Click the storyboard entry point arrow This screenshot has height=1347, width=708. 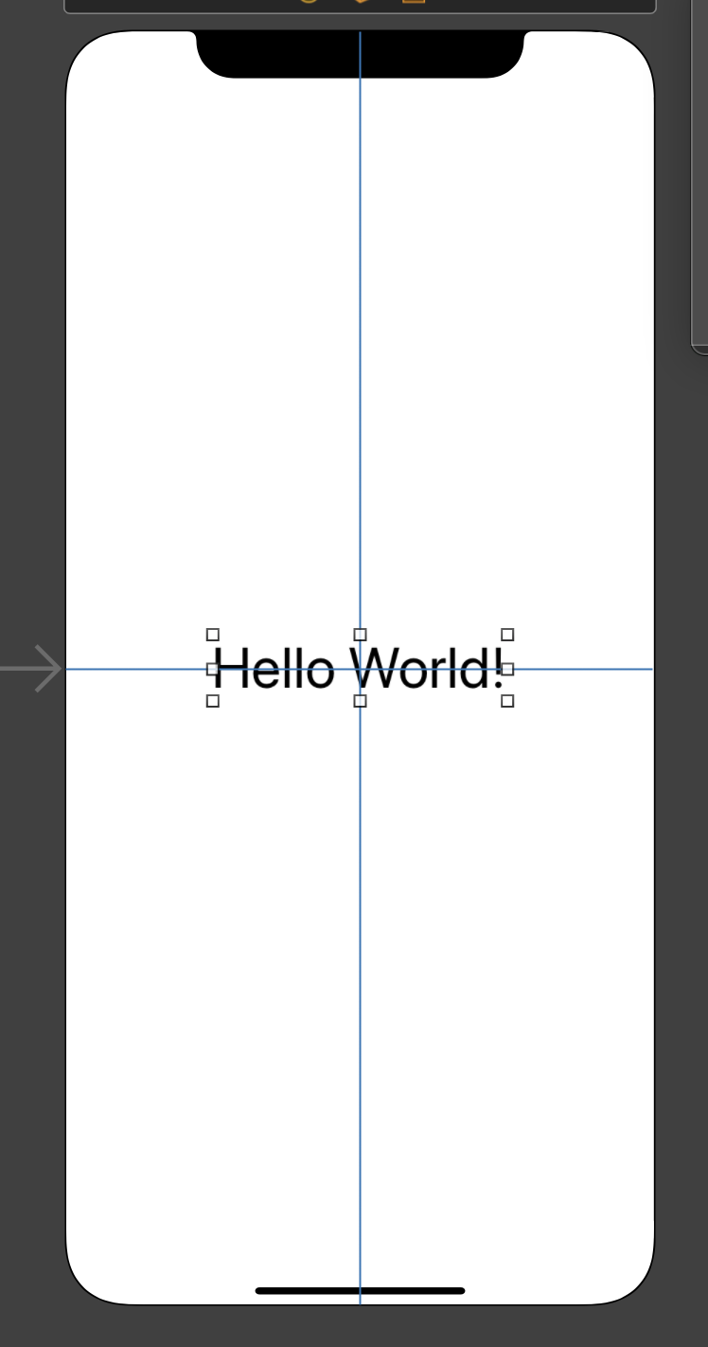pos(31,669)
